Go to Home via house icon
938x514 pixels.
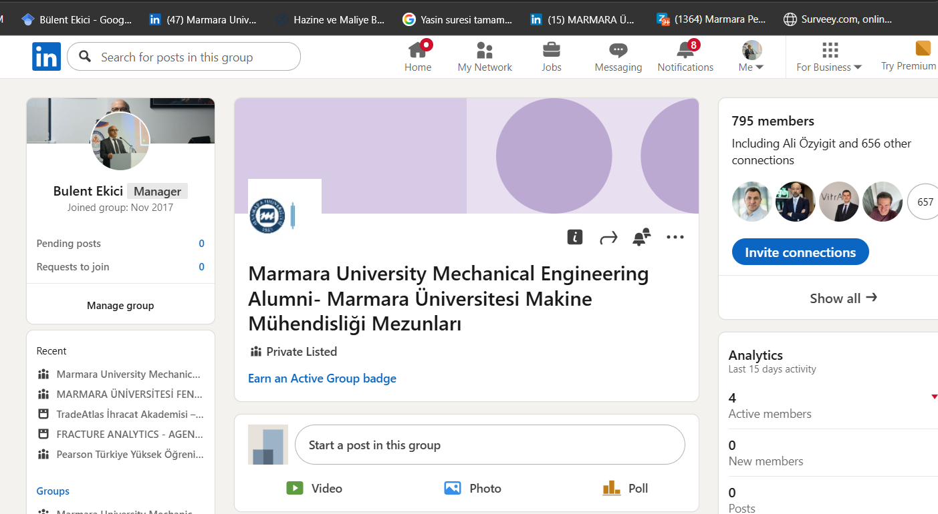tap(418, 49)
